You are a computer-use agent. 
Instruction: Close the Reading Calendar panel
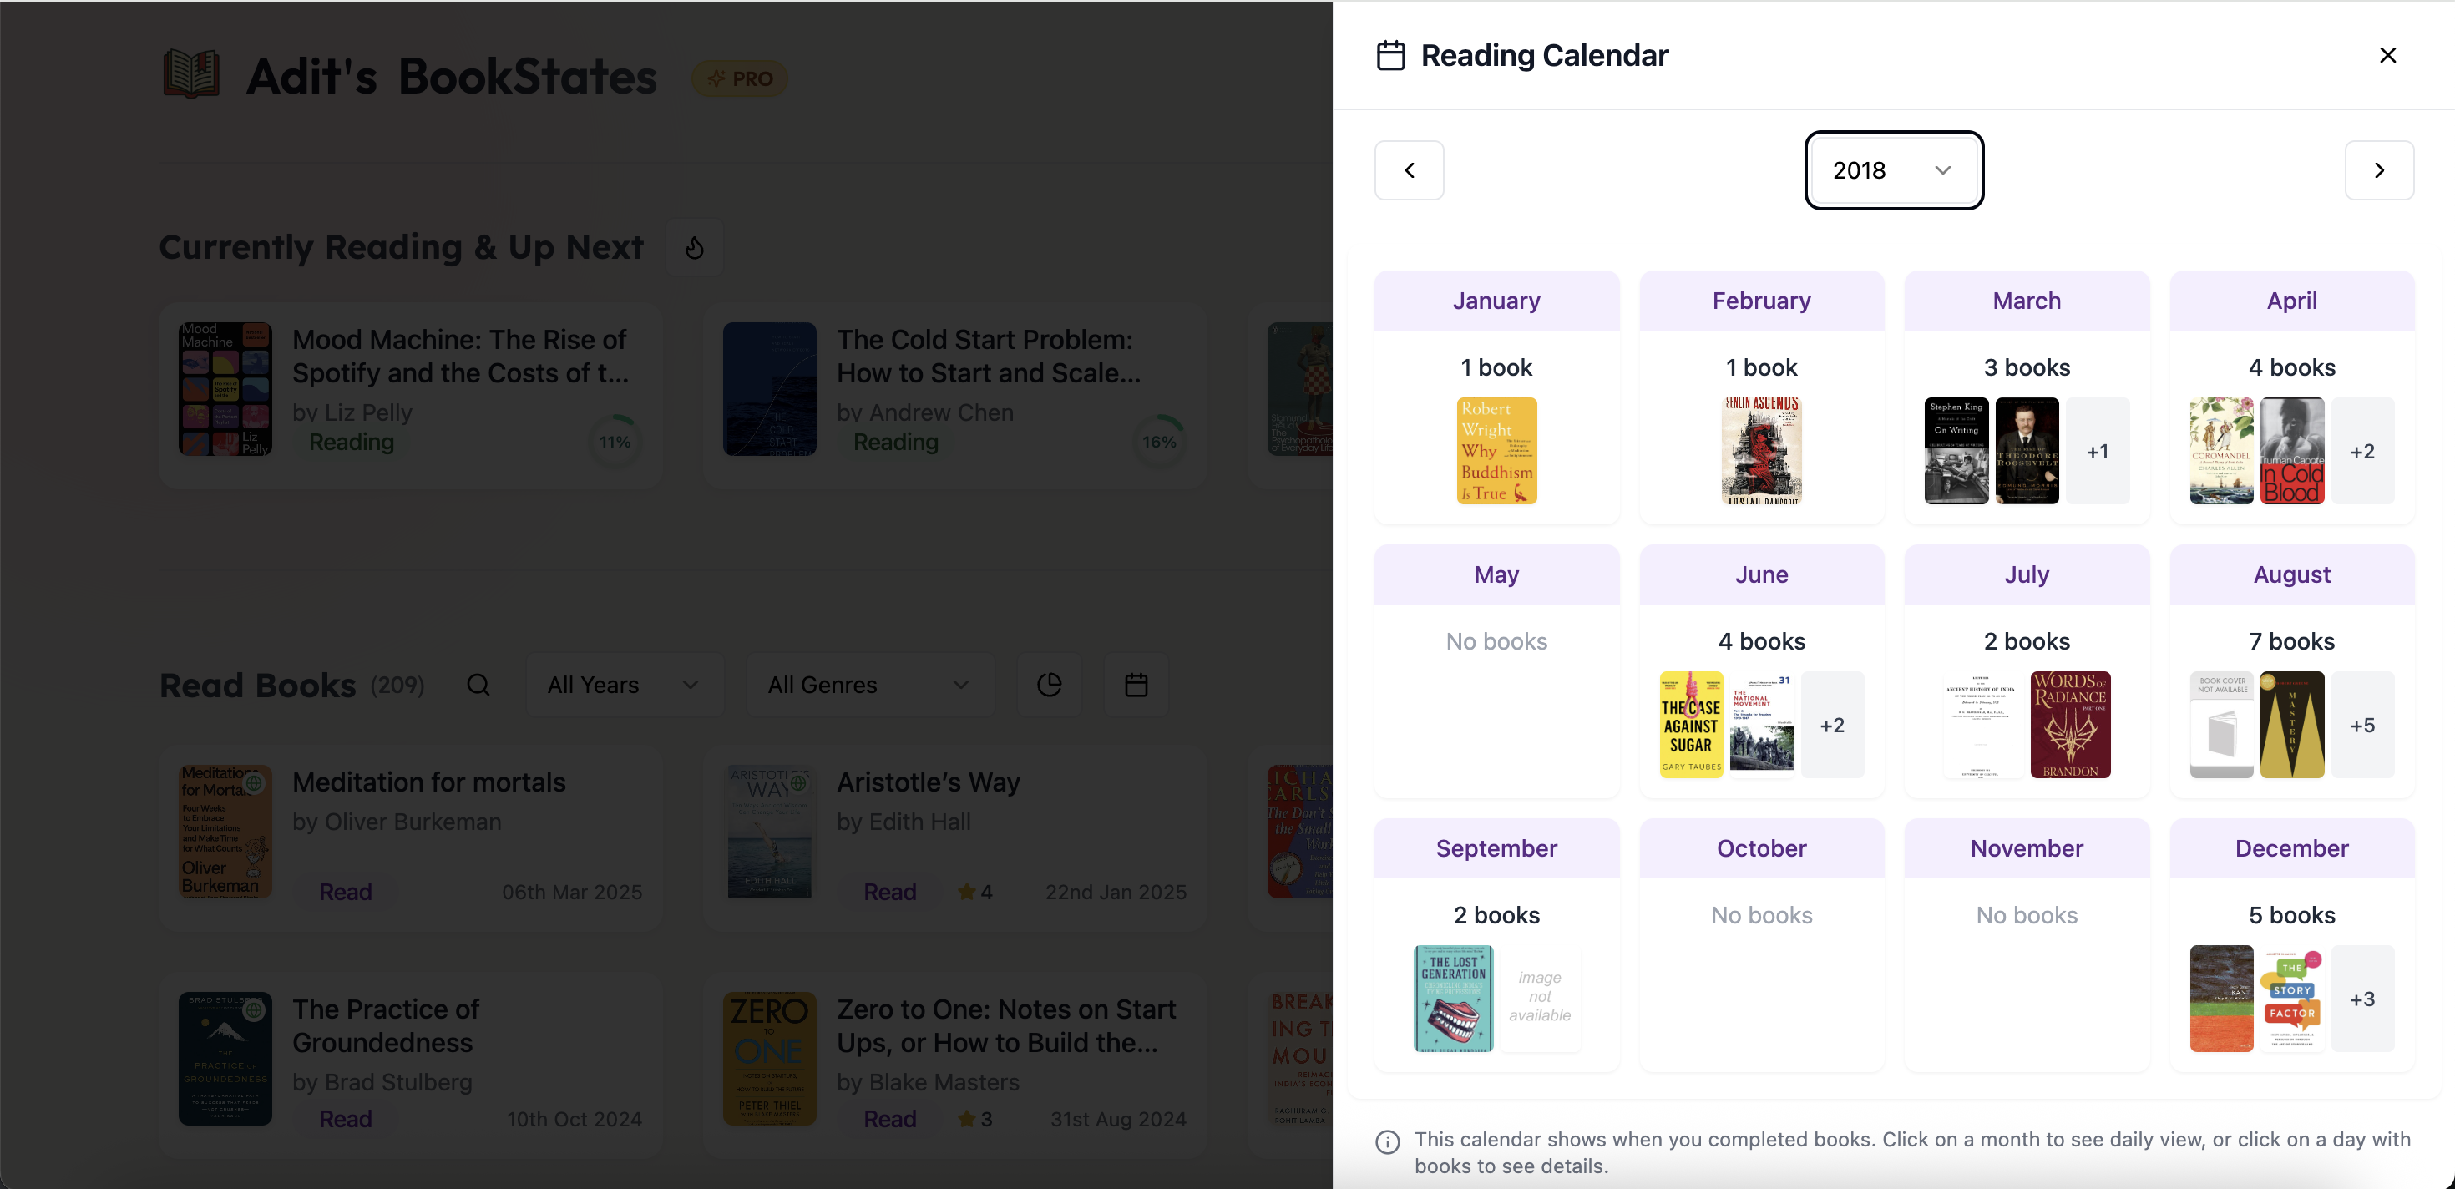pos(2387,55)
